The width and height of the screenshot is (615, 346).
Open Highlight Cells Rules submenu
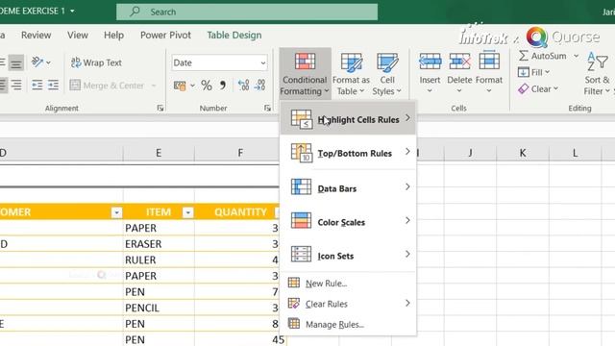click(x=348, y=118)
